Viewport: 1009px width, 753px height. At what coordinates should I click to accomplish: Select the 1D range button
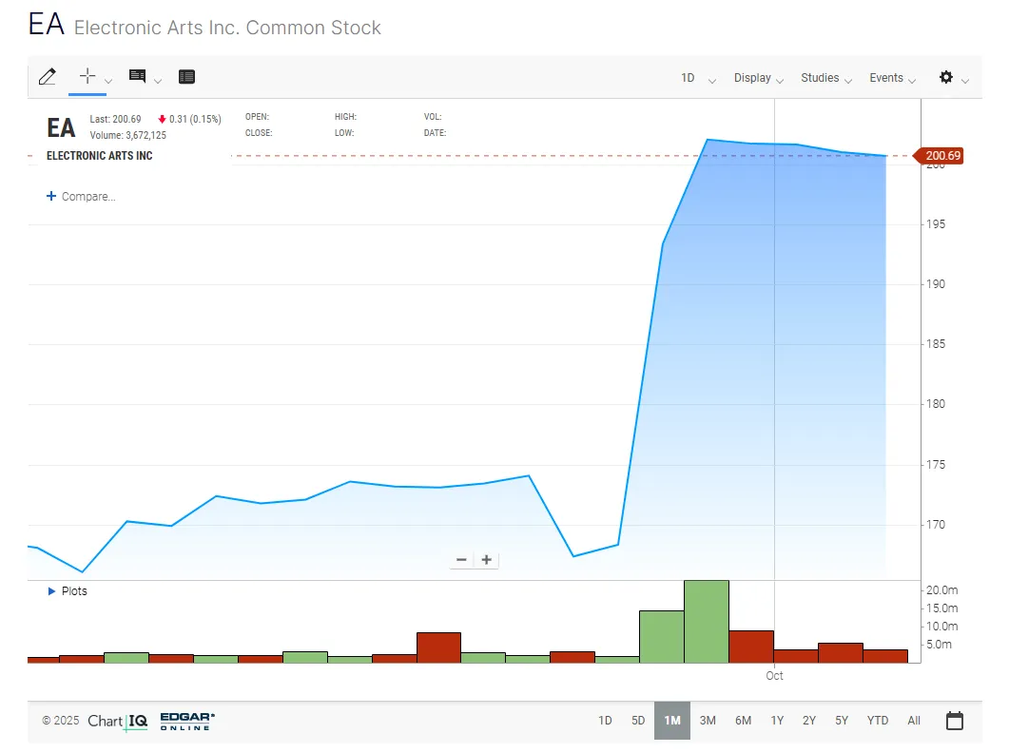coord(605,720)
